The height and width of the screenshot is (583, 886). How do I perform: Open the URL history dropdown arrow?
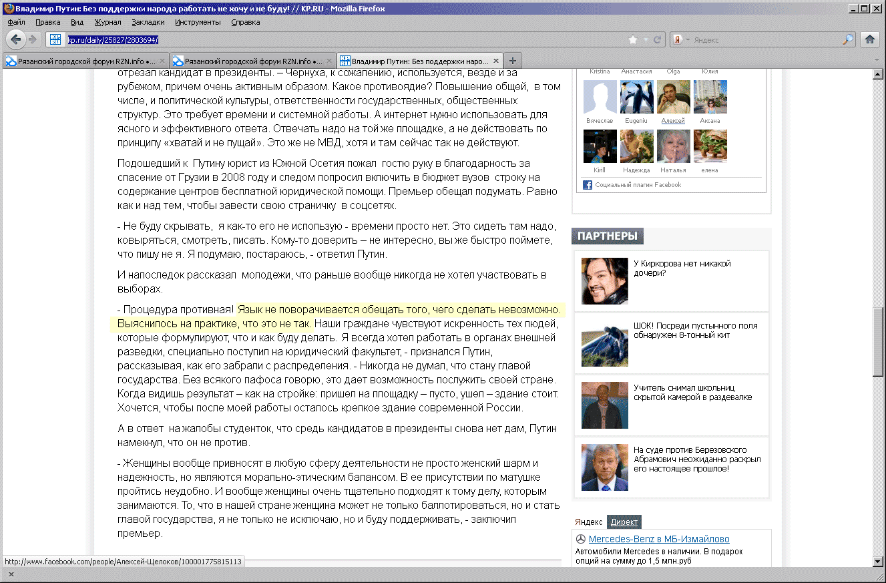tap(646, 39)
